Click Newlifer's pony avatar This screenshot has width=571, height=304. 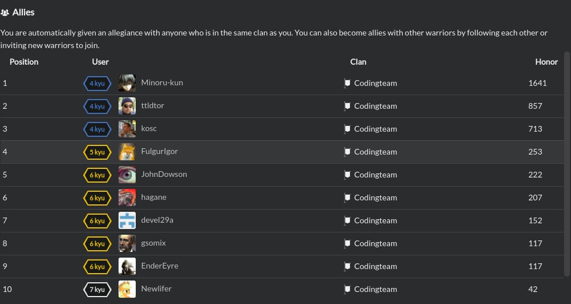pos(127,289)
